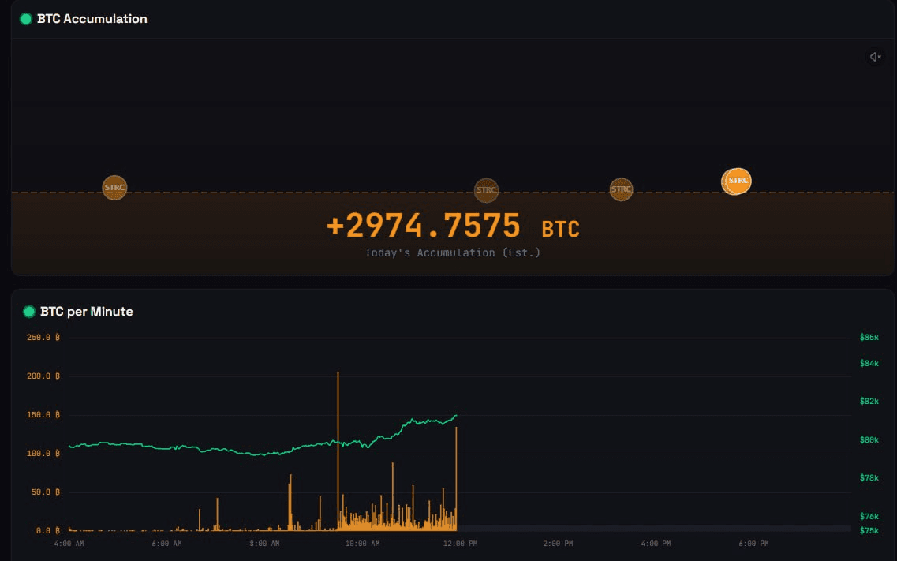Click the 2:00 PM time label
This screenshot has width=897, height=561.
click(x=558, y=544)
